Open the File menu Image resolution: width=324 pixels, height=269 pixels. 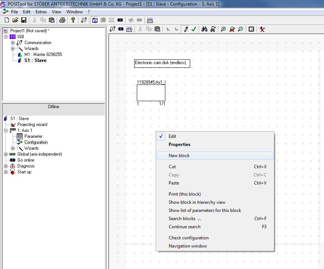click(x=14, y=12)
